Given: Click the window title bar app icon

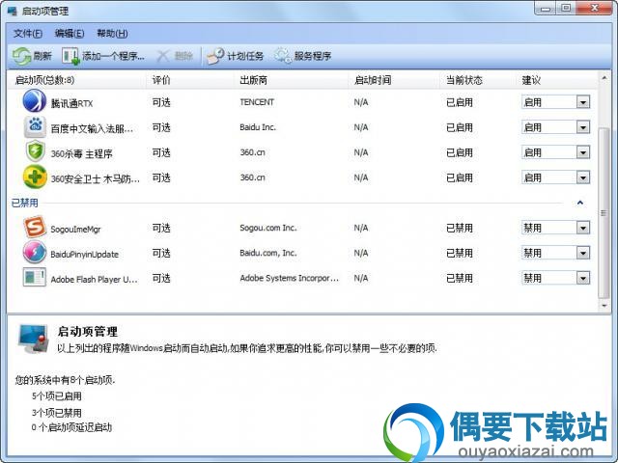Looking at the screenshot, I should pos(12,11).
